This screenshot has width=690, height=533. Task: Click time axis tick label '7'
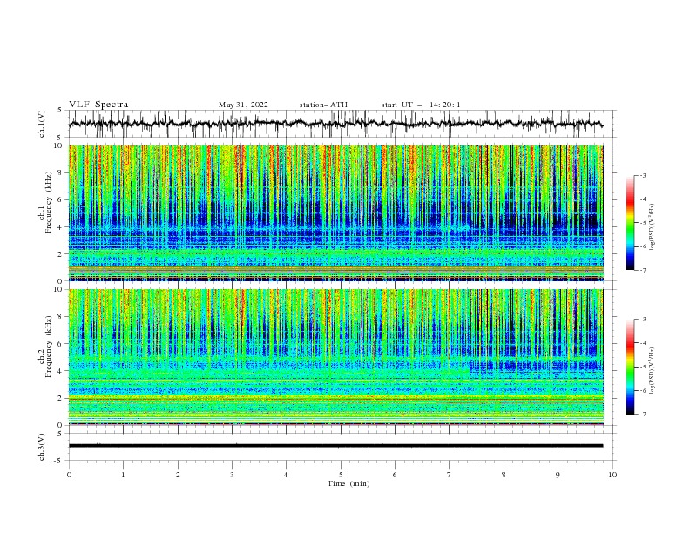click(x=450, y=475)
